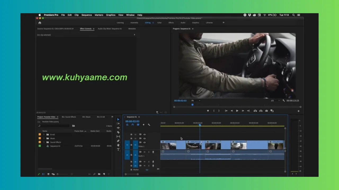Select the Type tool
This screenshot has height=190, width=339.
tap(118, 150)
